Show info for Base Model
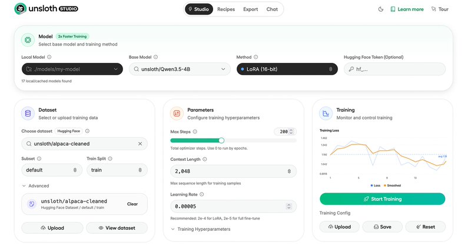This screenshot has height=246, width=471. (155, 57)
